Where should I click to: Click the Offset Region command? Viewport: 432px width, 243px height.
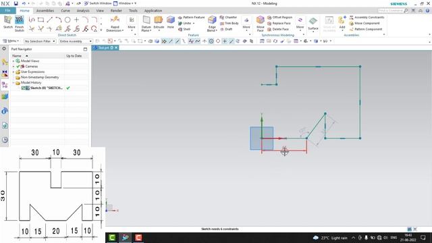(x=280, y=18)
